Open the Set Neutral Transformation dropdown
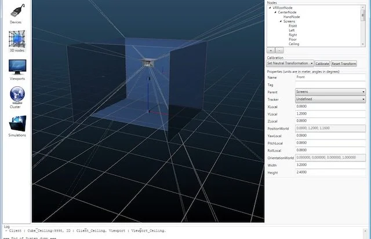 point(290,63)
